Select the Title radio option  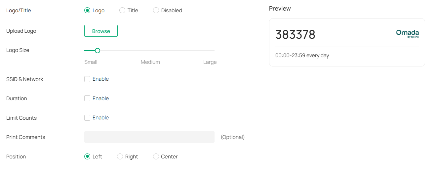click(x=122, y=11)
